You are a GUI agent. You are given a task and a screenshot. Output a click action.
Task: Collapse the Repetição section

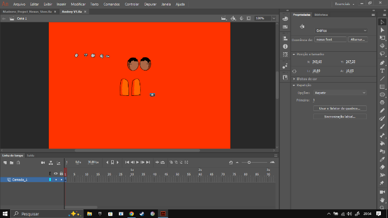tap(294, 85)
